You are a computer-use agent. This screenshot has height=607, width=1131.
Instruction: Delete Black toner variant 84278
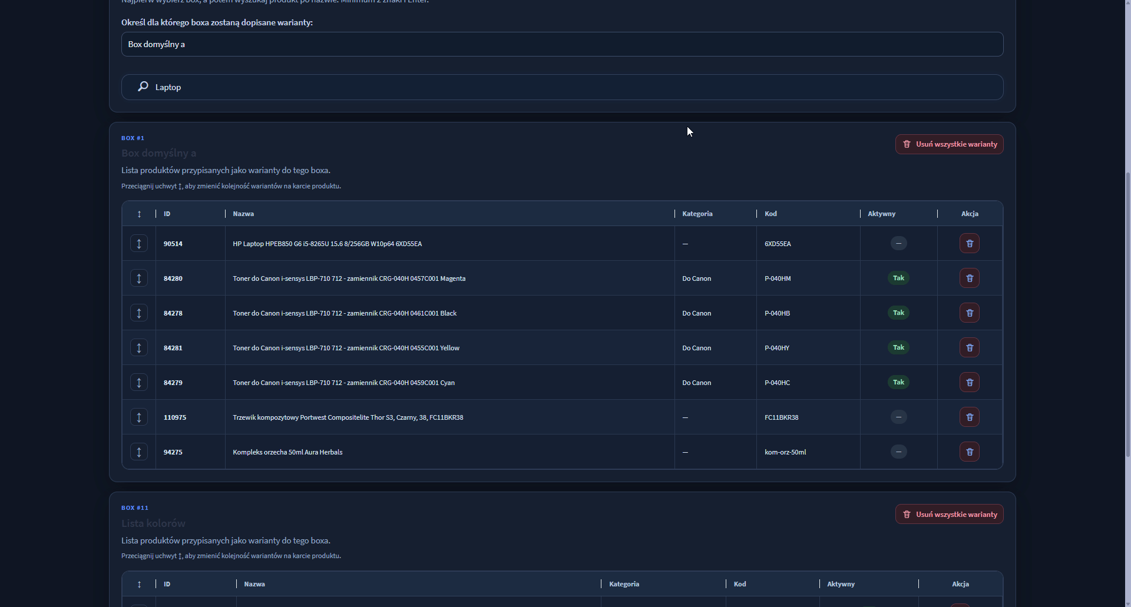970,313
